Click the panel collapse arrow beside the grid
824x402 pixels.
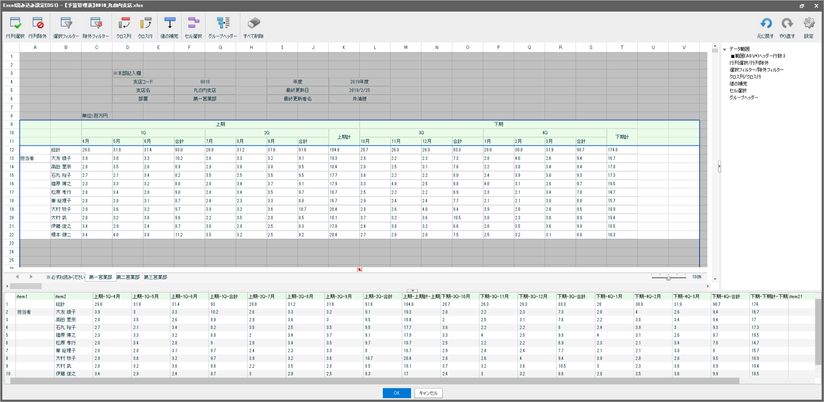pyautogui.click(x=719, y=166)
